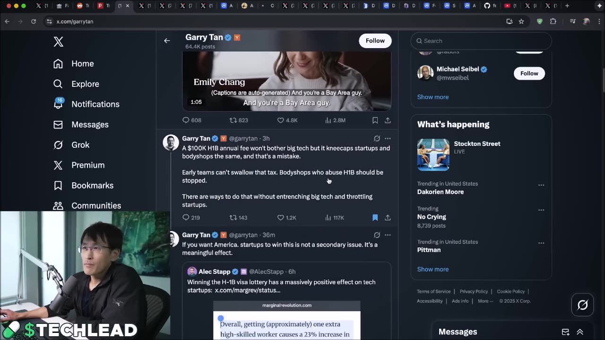Bookmark page with star icon
The width and height of the screenshot is (605, 340).
(521, 21)
